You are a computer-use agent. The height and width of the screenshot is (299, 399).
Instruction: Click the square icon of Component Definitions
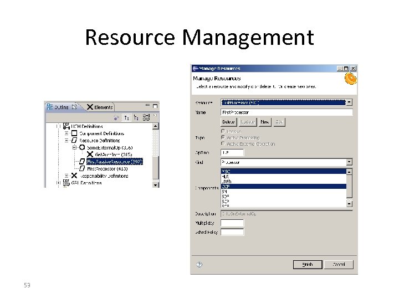pos(74,133)
